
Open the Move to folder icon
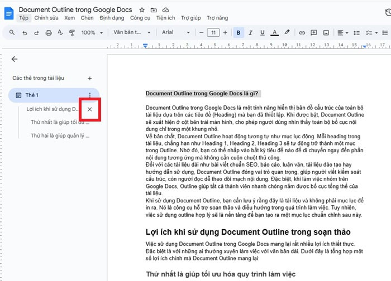pyautogui.click(x=154, y=10)
